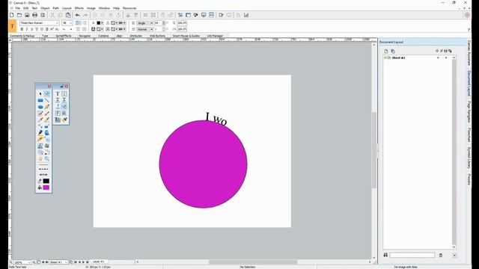
Task: Open the small dropdown beside trash in Document Layout
Action: 454,256
